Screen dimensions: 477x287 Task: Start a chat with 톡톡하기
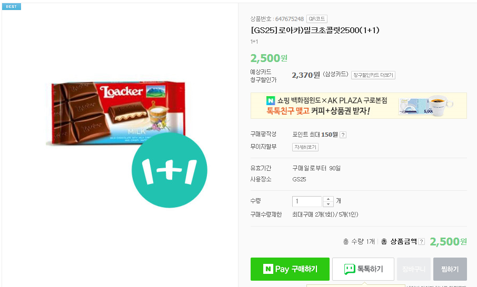click(x=363, y=269)
